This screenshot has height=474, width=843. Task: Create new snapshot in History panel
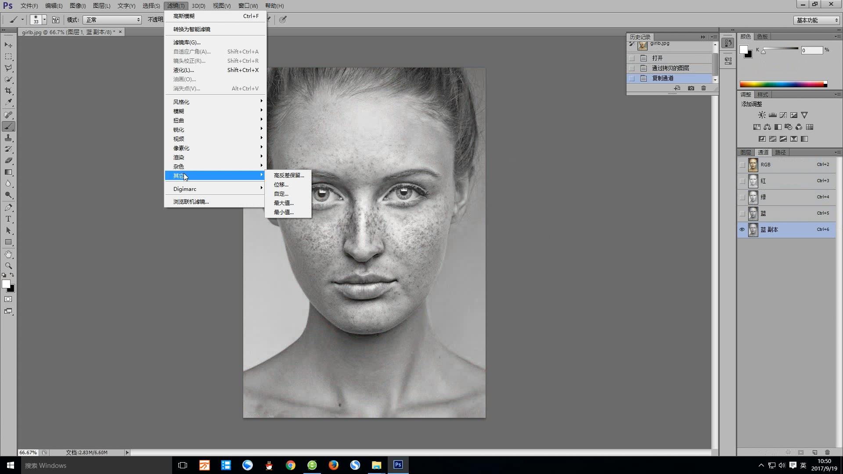[x=691, y=88]
